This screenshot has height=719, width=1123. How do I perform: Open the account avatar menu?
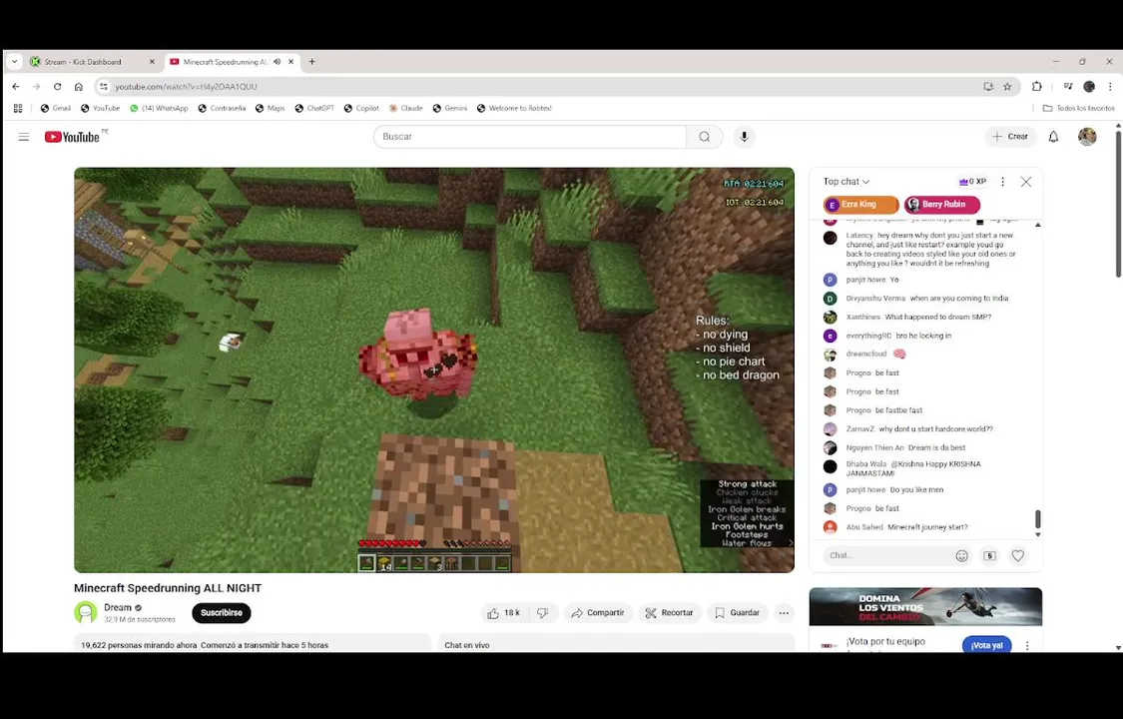coord(1087,136)
